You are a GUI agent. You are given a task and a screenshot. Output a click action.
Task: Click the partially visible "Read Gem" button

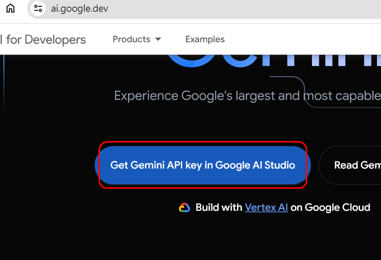(350, 165)
